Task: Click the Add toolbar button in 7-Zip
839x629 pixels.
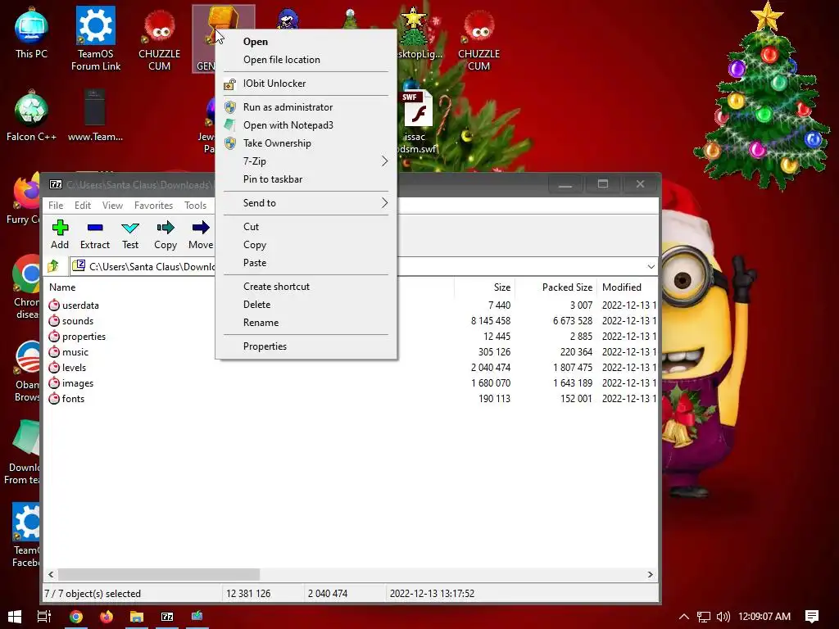Action: point(60,235)
